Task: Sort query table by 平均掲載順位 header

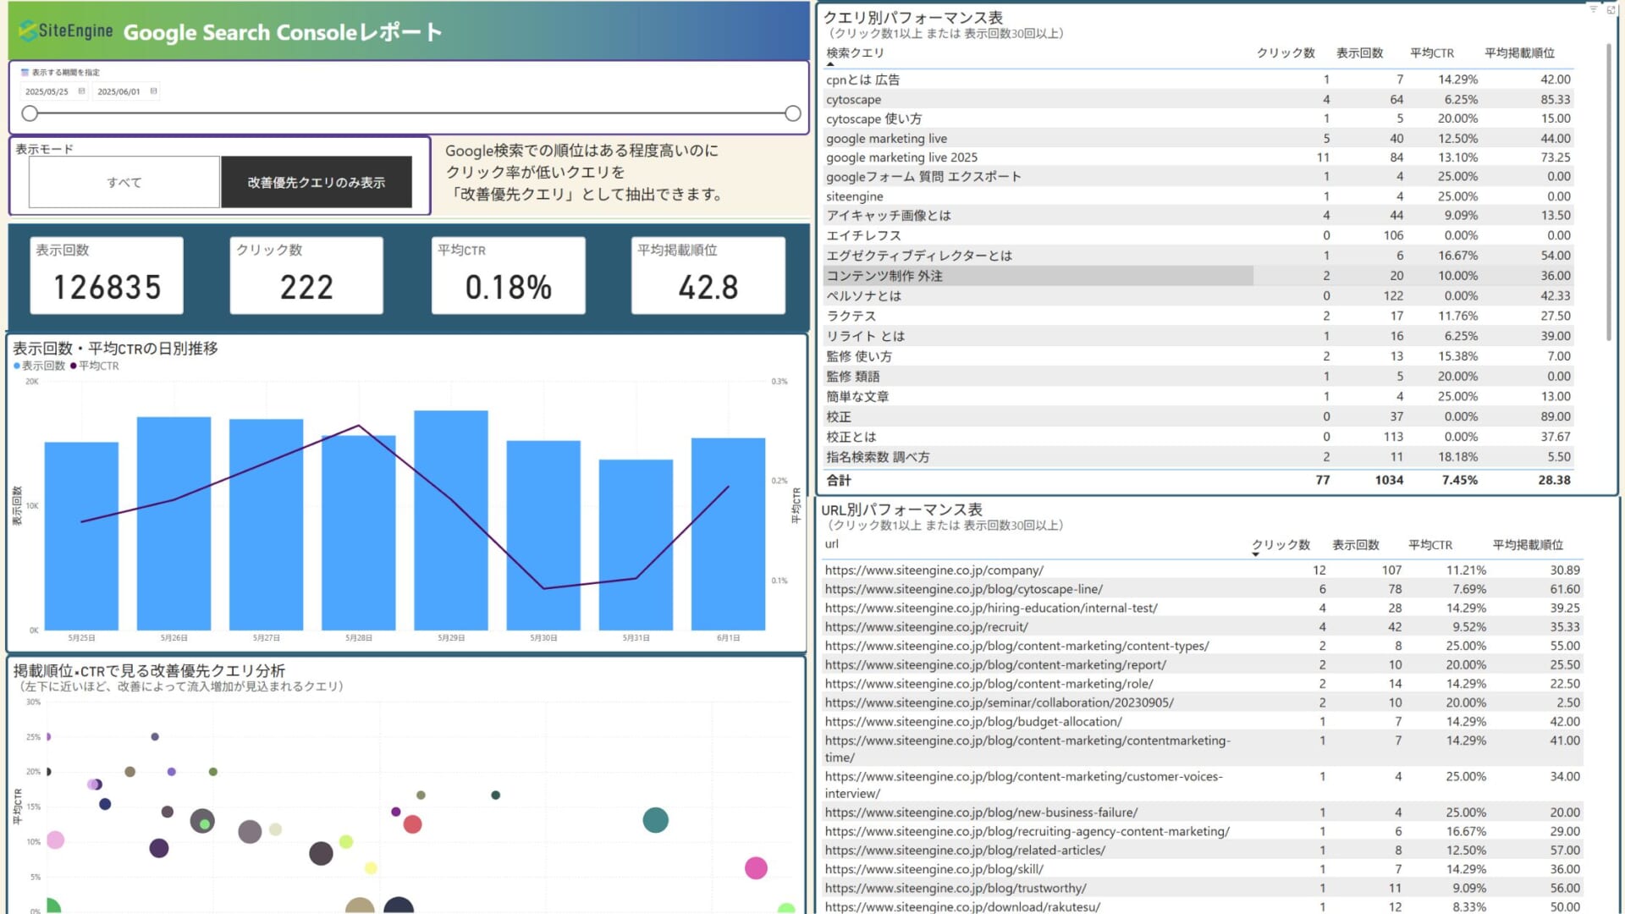Action: click(x=1520, y=52)
